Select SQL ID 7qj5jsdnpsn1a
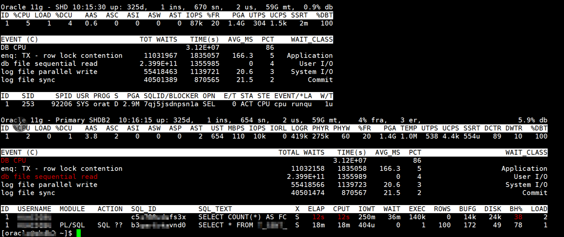Image resolution: width=564 pixels, height=237 pixels. click(171, 104)
